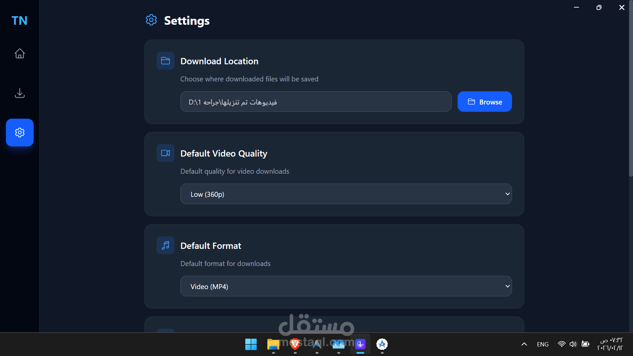Open File Explorer from taskbar

(x=273, y=344)
